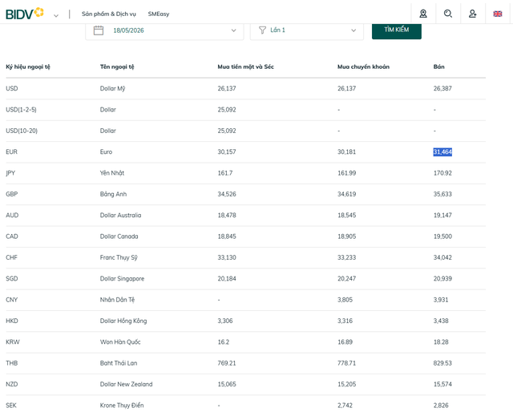Screen dimensions: 513x416
Task: Click the Dollar Australia name
Action: (121, 215)
